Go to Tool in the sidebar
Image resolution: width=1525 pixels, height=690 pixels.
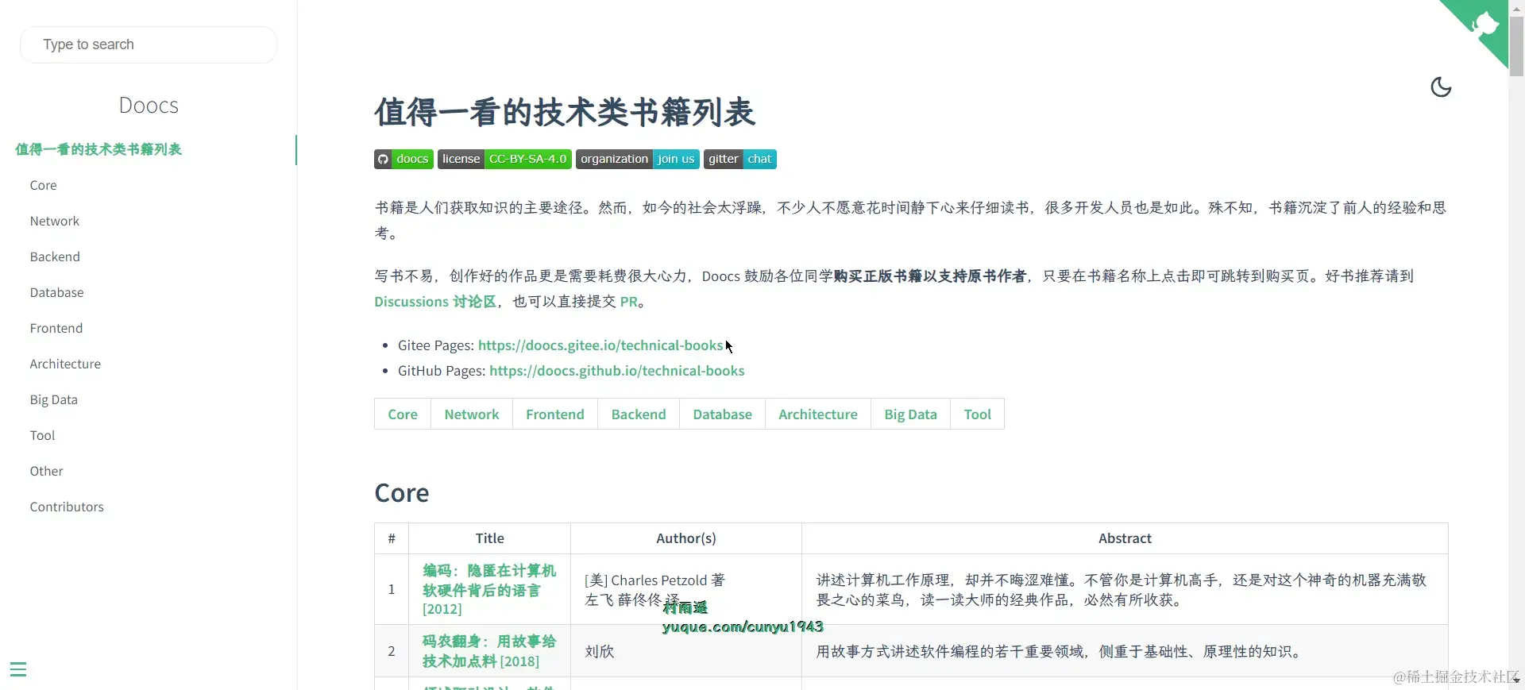[x=42, y=435]
